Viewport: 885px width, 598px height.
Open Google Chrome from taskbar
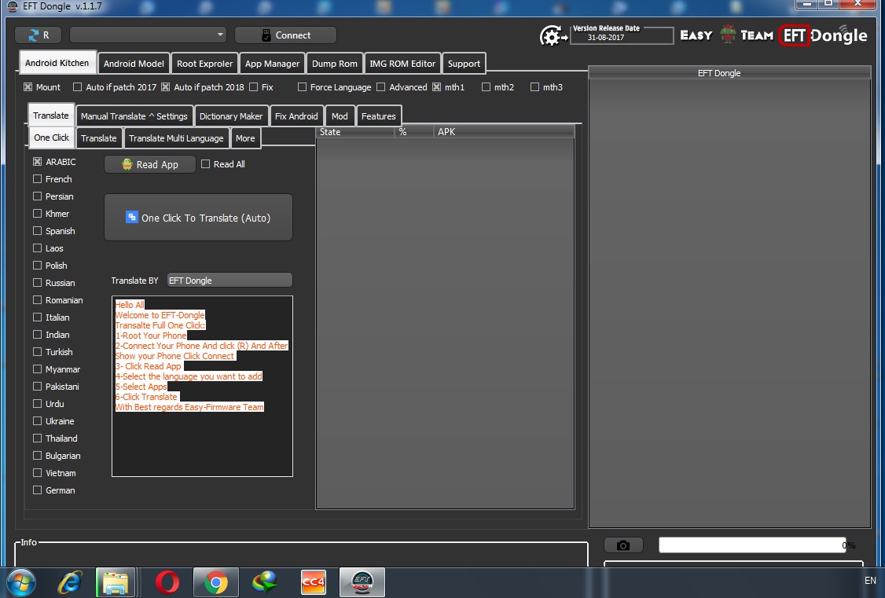click(215, 582)
